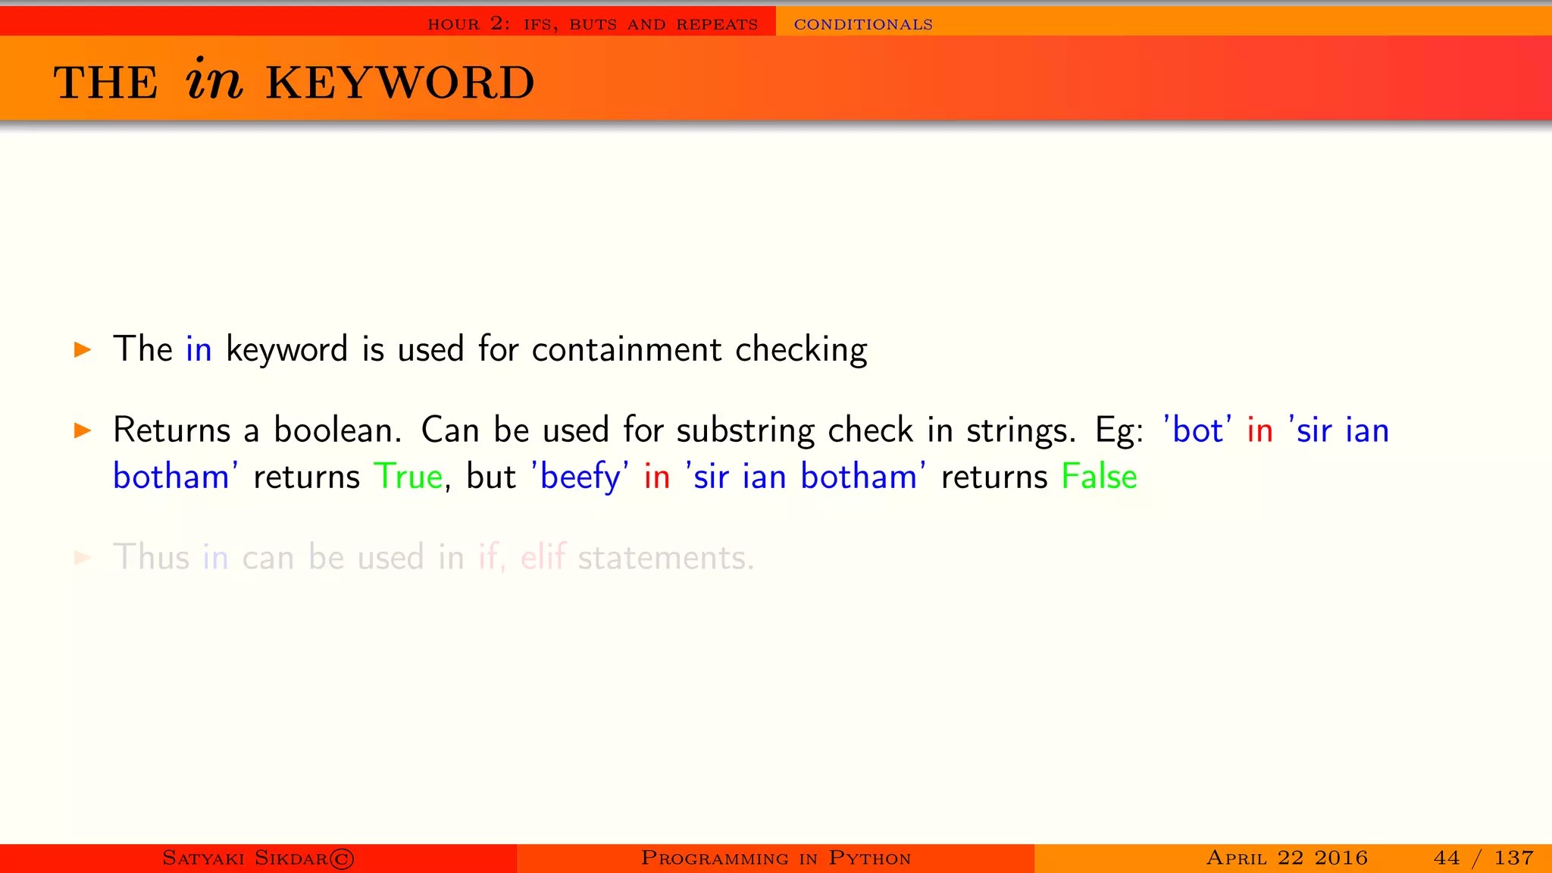
Task: Open the 'Conditionals' subsection link in the header
Action: pos(863,24)
